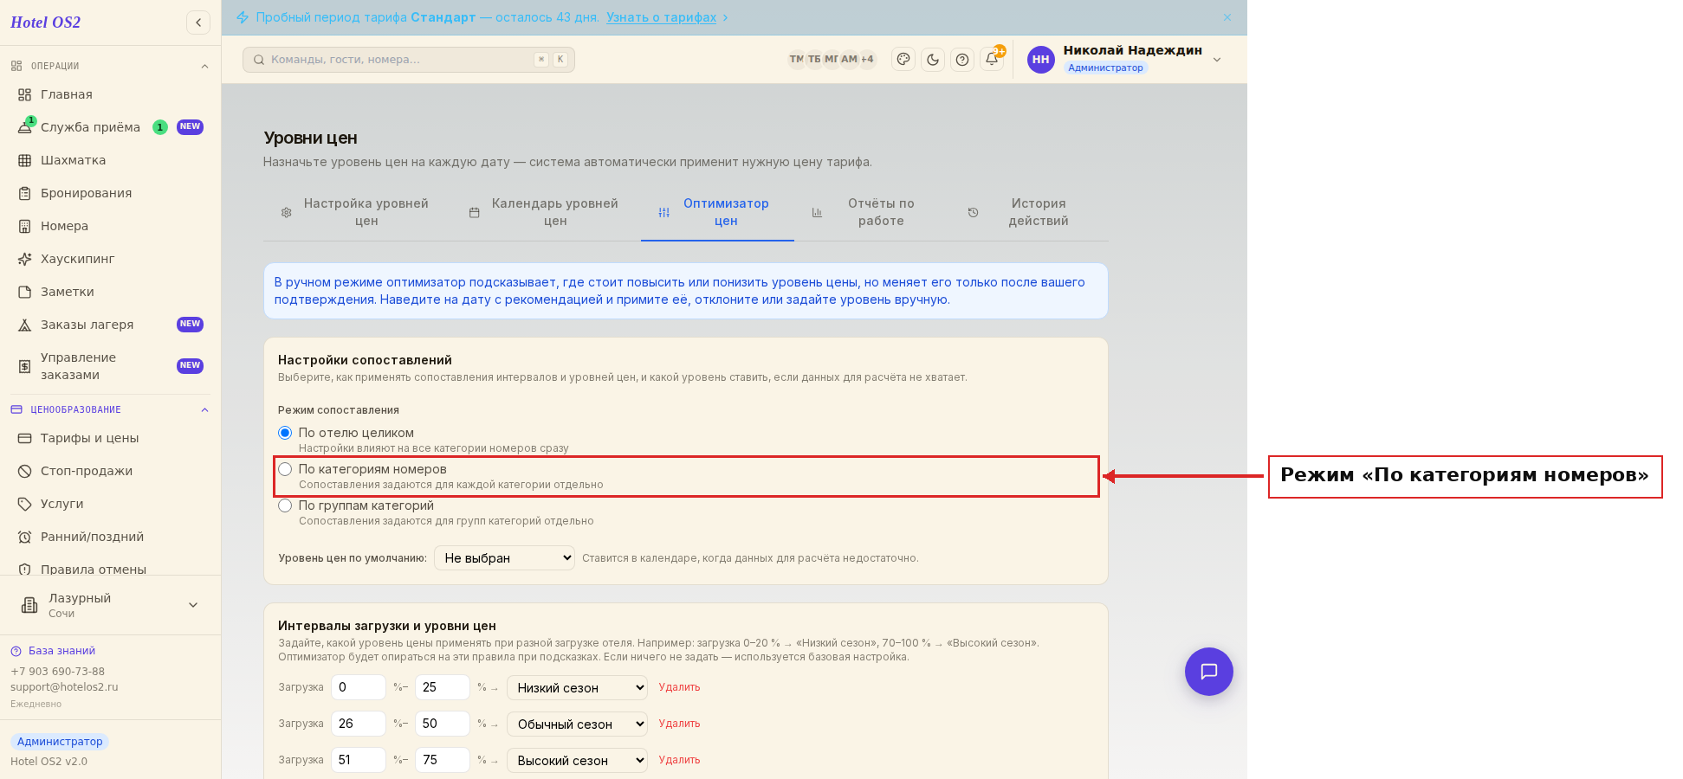The height and width of the screenshot is (779, 1683).
Task: Click the load end field with 50
Action: [x=443, y=724]
